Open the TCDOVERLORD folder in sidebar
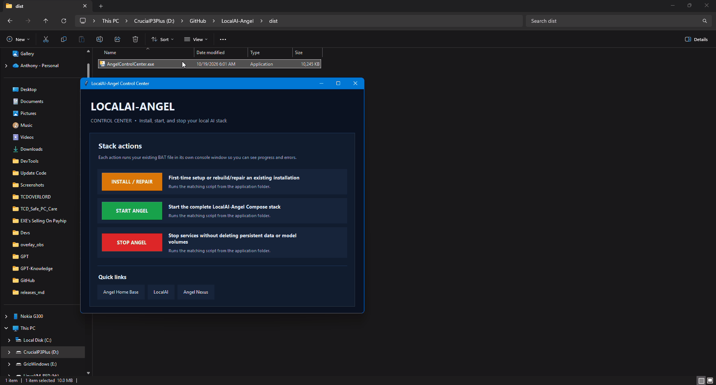The width and height of the screenshot is (716, 385). (x=35, y=197)
